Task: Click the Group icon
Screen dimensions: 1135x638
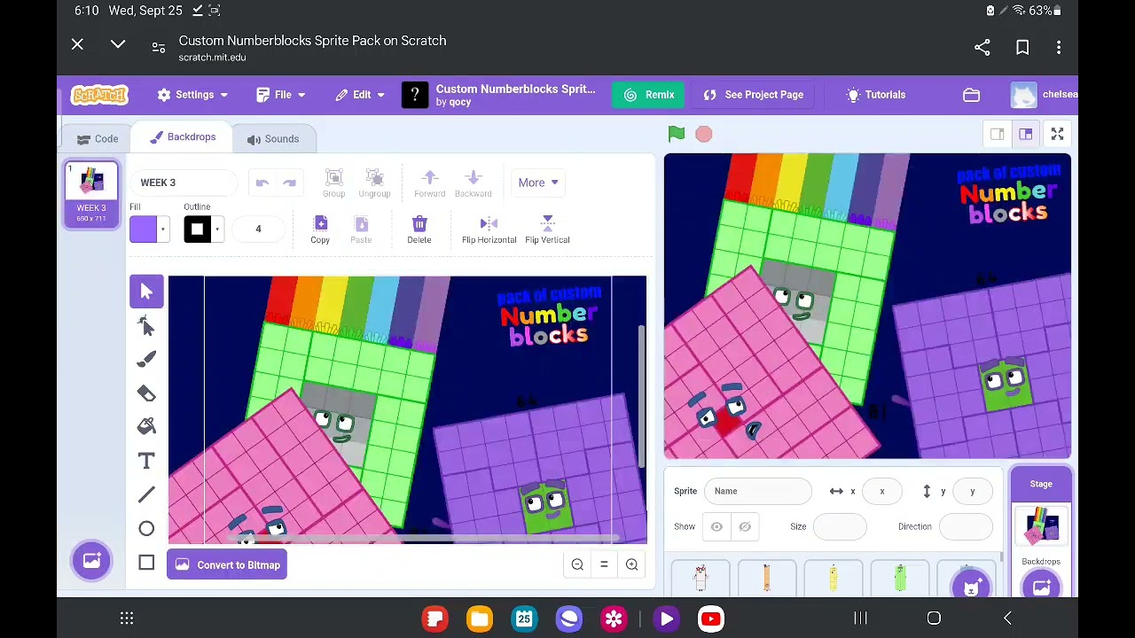Action: [333, 183]
